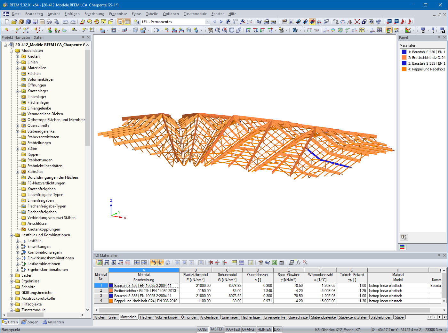Click next load case arrow
This screenshot has height=333, width=448.
(x=221, y=22)
